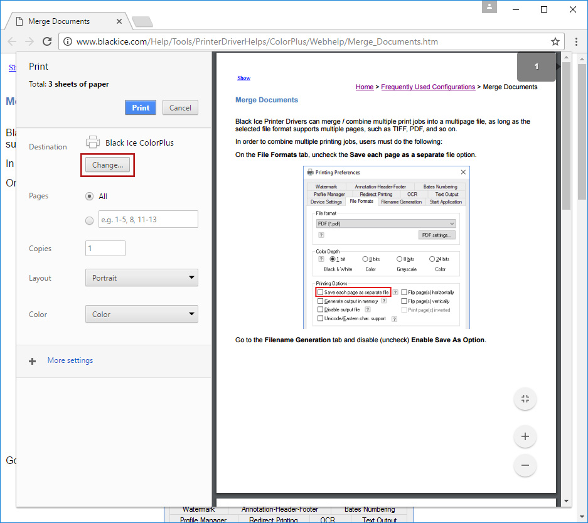Click the Copies number field
588x523 pixels.
pyautogui.click(x=105, y=248)
